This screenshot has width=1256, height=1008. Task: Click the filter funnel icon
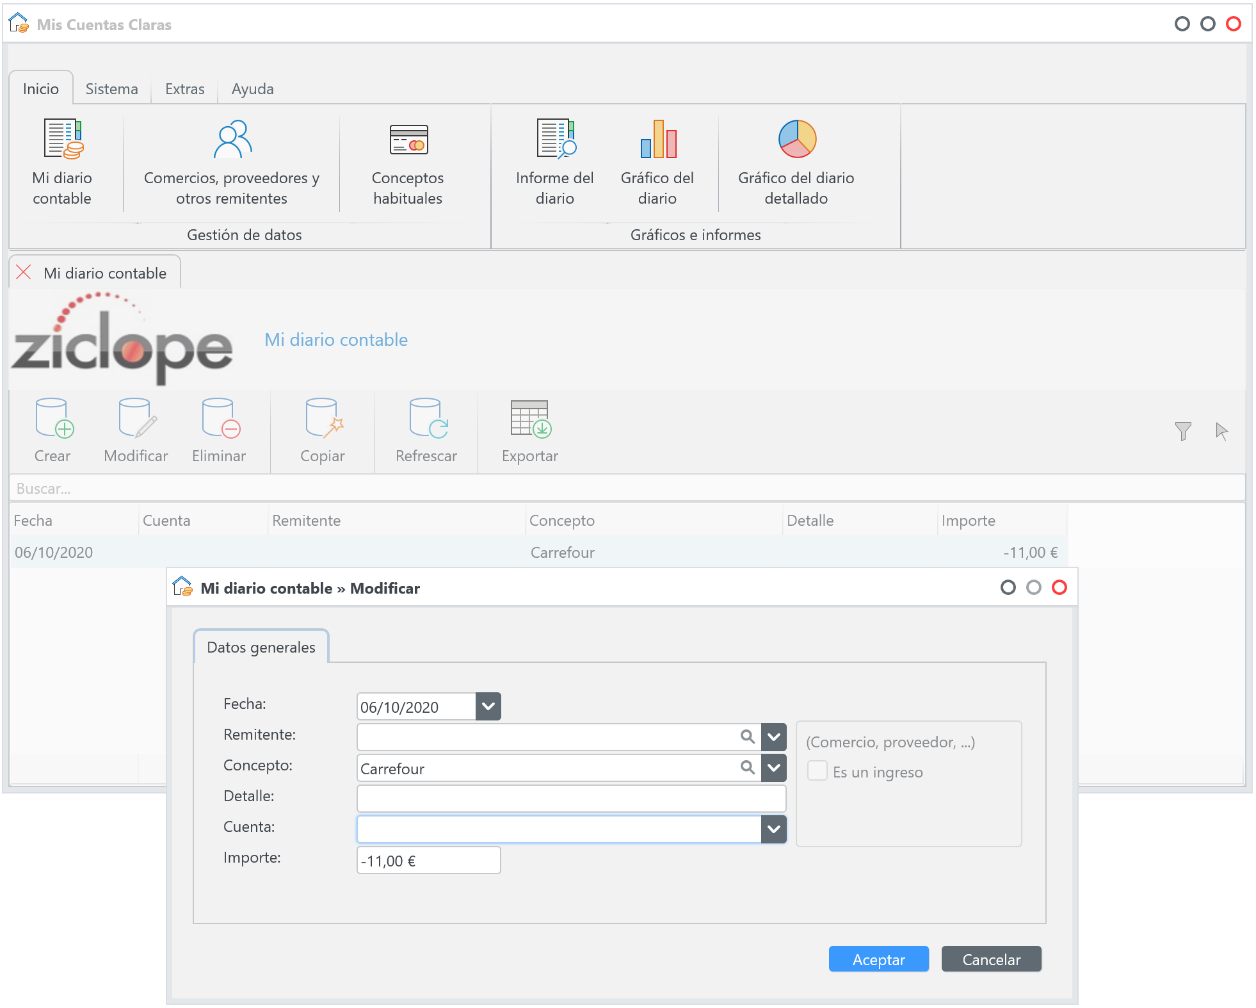coord(1183,431)
